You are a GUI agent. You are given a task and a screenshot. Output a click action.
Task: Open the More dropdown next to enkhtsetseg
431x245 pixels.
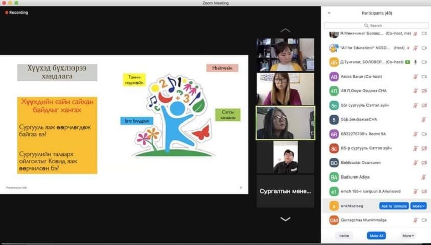coord(418,206)
